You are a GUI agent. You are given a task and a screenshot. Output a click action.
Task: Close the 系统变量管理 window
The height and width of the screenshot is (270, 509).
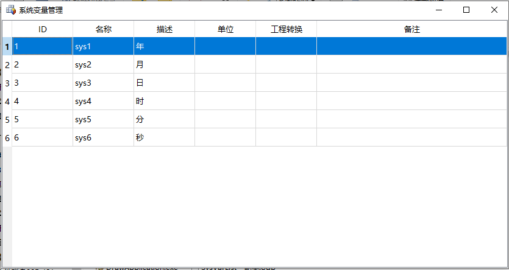[x=494, y=10]
